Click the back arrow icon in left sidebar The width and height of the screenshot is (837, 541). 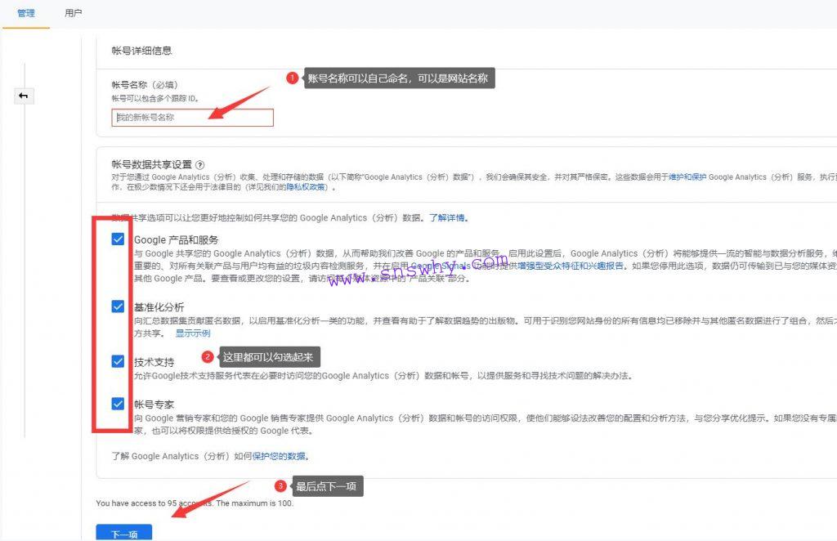(24, 96)
